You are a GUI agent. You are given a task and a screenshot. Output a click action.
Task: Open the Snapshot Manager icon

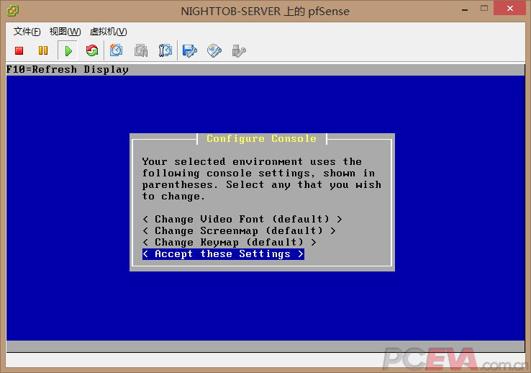pos(165,50)
